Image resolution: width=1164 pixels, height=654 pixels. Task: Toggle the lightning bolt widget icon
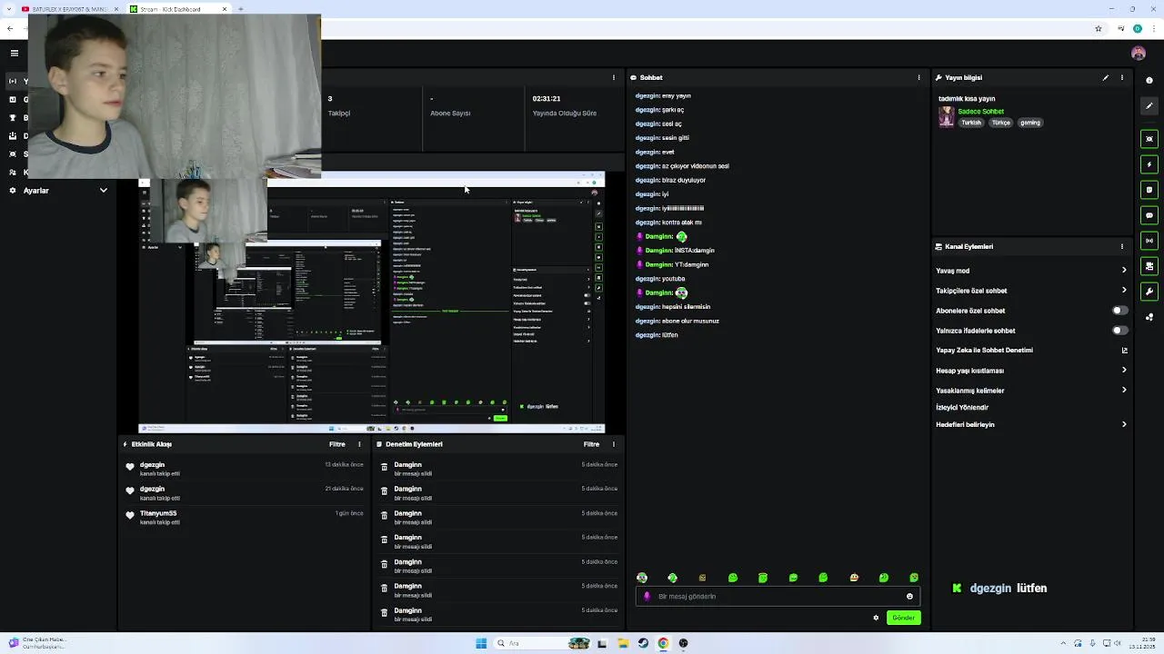(x=1149, y=164)
